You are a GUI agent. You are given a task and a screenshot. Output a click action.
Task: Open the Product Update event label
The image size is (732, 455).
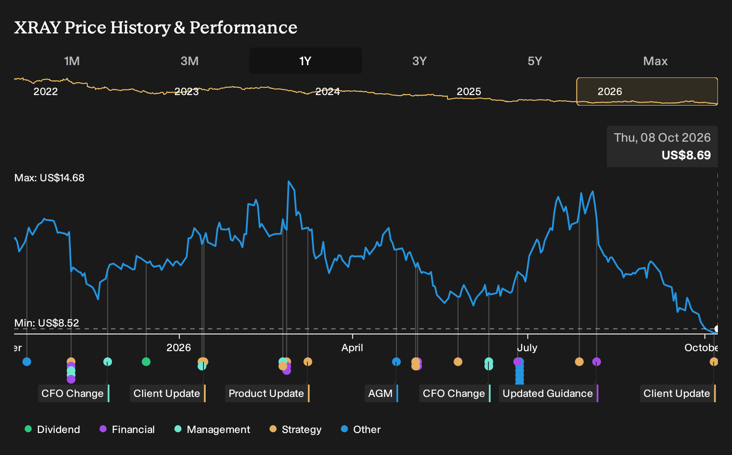pyautogui.click(x=267, y=393)
